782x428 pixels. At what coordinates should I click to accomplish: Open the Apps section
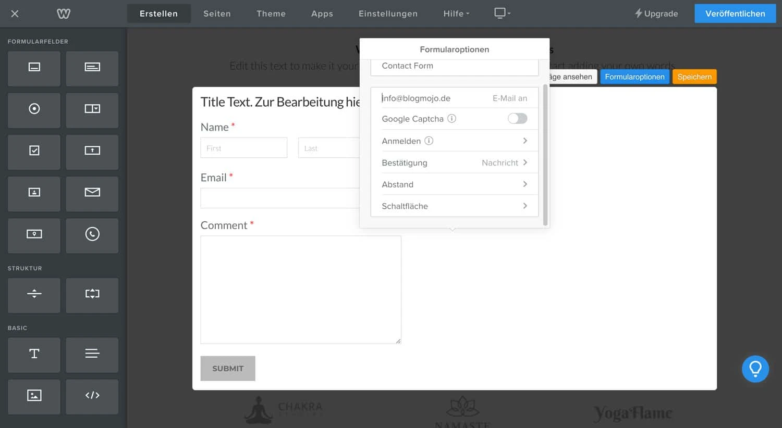pyautogui.click(x=322, y=14)
